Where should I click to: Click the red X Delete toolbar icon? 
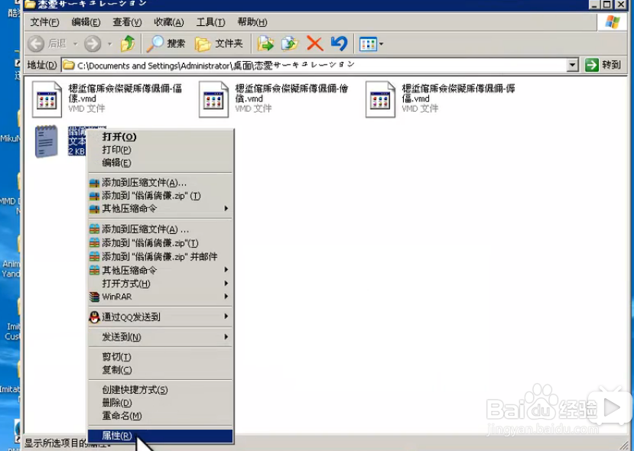(314, 44)
